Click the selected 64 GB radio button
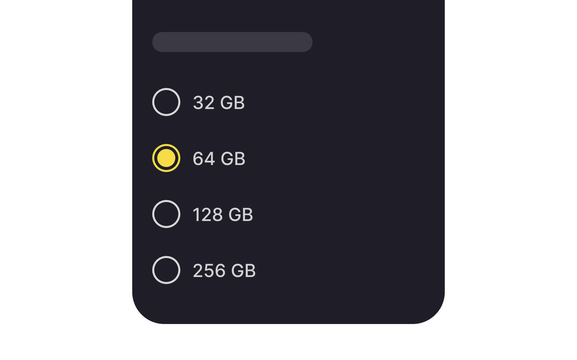Image resolution: width=577 pixels, height=360 pixels. [x=166, y=158]
